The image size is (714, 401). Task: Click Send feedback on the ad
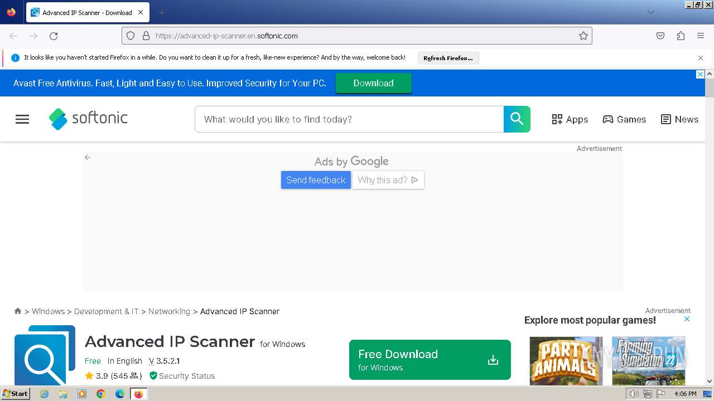click(x=316, y=180)
